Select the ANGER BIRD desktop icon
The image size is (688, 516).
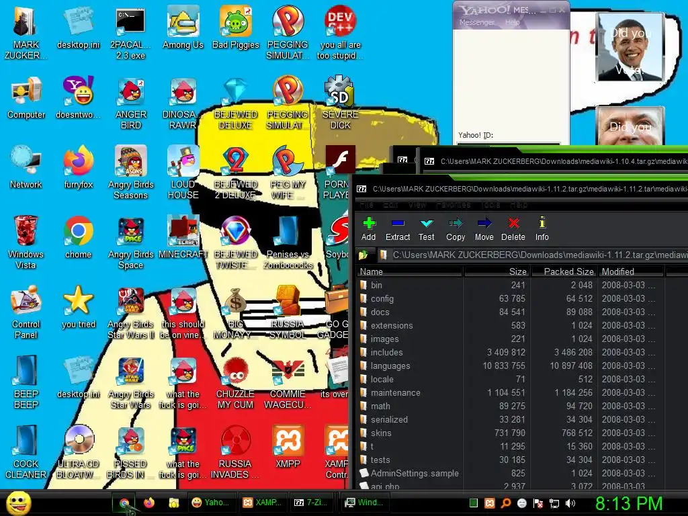point(131,103)
